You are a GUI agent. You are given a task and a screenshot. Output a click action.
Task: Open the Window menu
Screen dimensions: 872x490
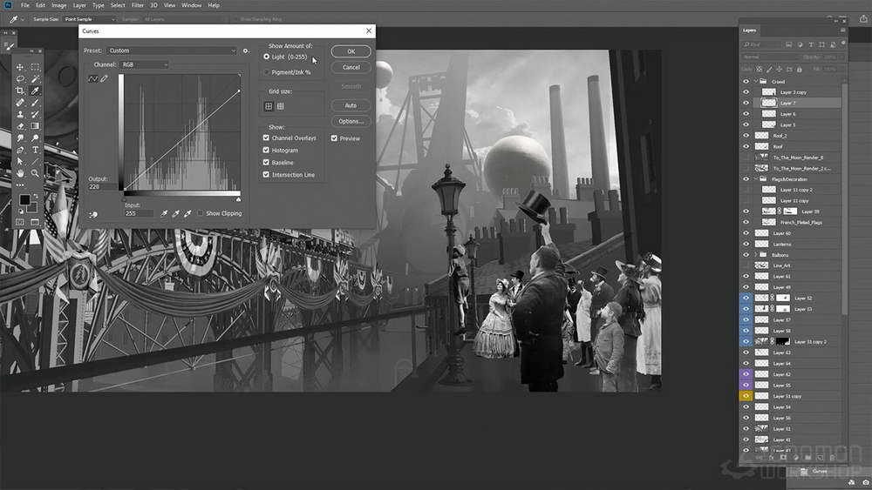point(191,5)
